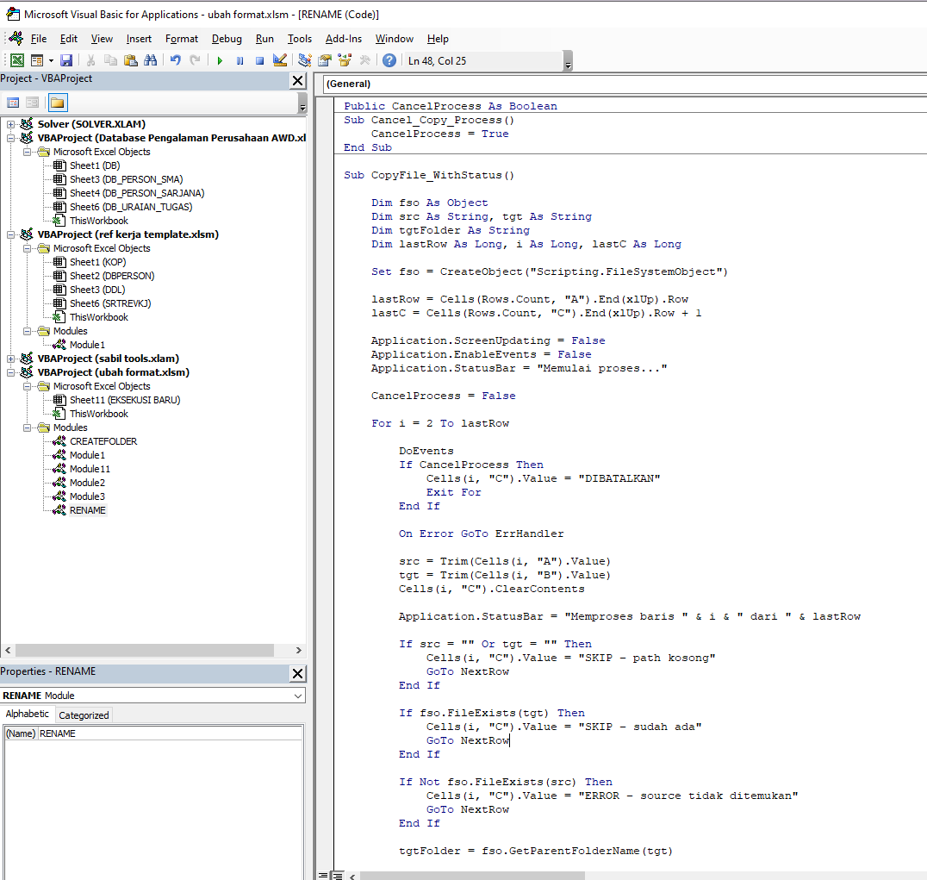
Task: Toggle Folders view in Project panel
Action: (x=58, y=103)
